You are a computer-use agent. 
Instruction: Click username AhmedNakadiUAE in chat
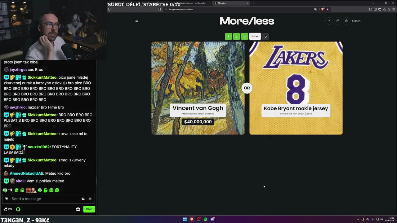pyautogui.click(x=27, y=173)
